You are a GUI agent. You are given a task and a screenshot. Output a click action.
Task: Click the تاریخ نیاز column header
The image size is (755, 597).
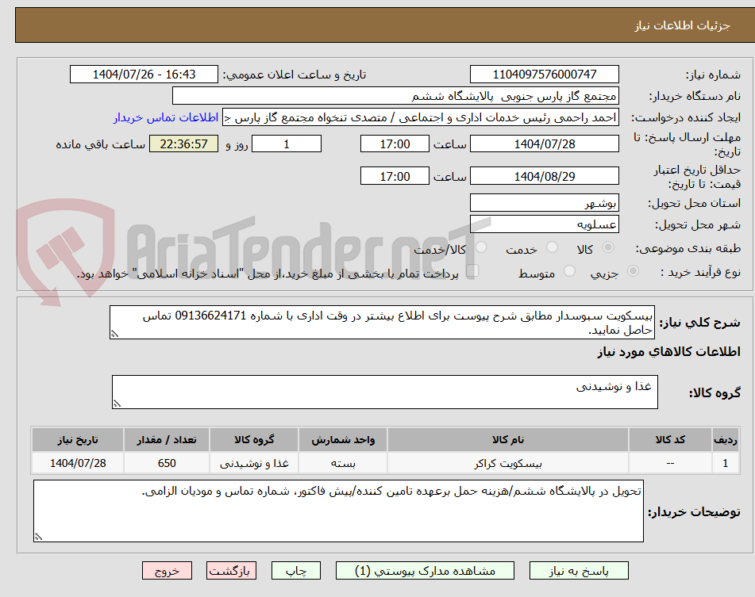pos(78,440)
